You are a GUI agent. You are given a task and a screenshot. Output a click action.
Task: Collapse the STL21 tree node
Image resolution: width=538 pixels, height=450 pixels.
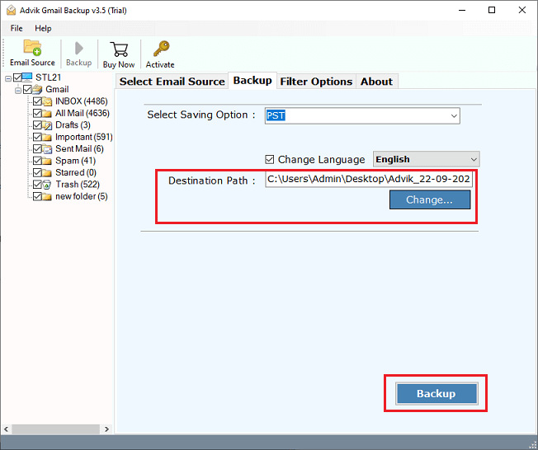[8, 79]
